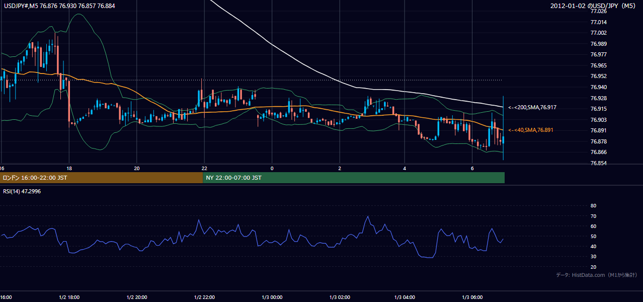643x302 pixels.
Task: Click the RSI 80 level label
Action: click(x=593, y=206)
